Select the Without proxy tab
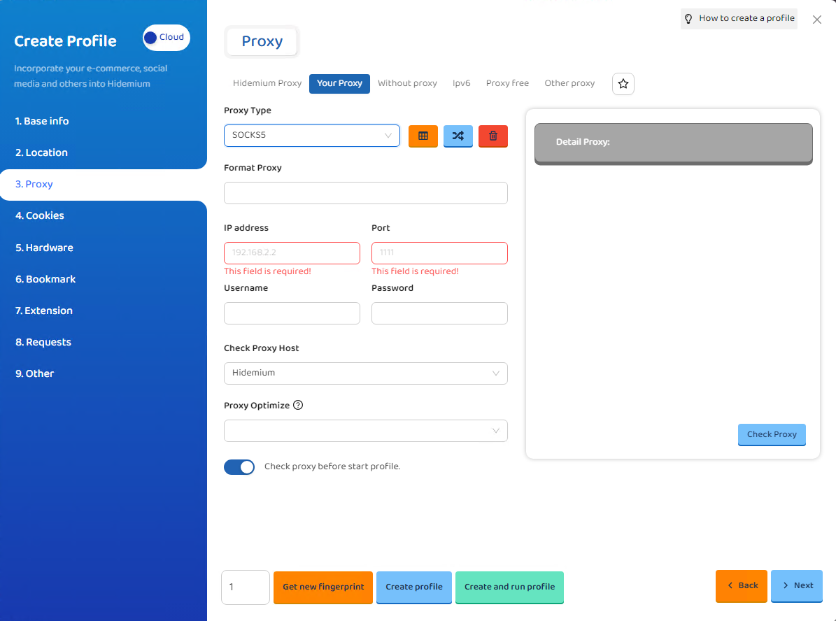The width and height of the screenshot is (836, 621). [x=407, y=83]
